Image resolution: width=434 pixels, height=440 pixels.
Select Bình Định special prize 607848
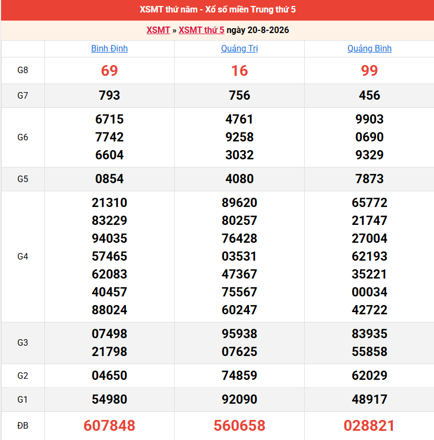(x=109, y=425)
